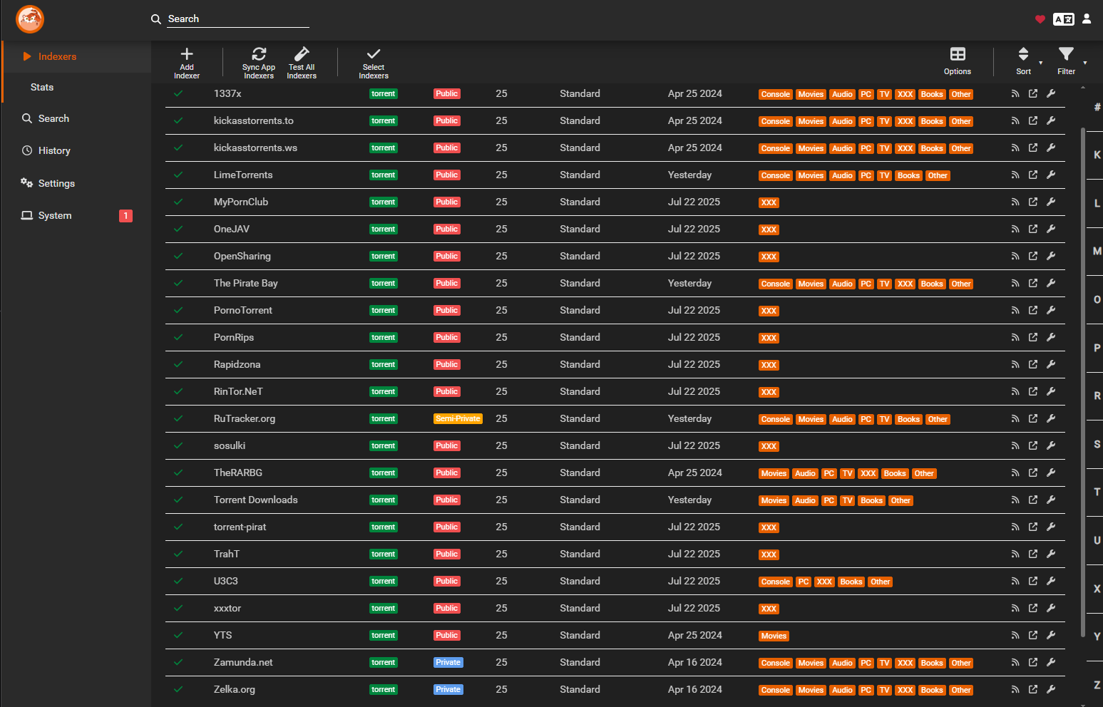Jump to letter S in index
The height and width of the screenshot is (707, 1103).
coord(1097,444)
